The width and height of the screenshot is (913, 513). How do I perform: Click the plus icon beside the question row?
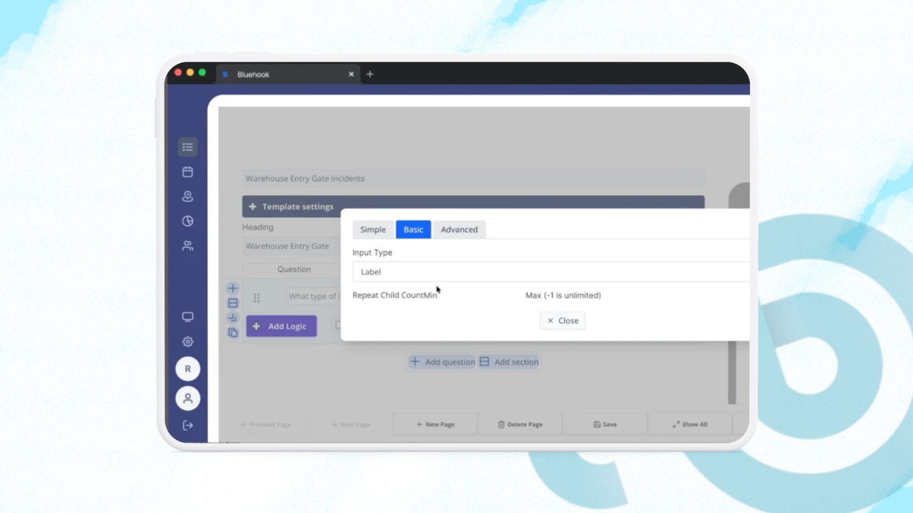(233, 289)
